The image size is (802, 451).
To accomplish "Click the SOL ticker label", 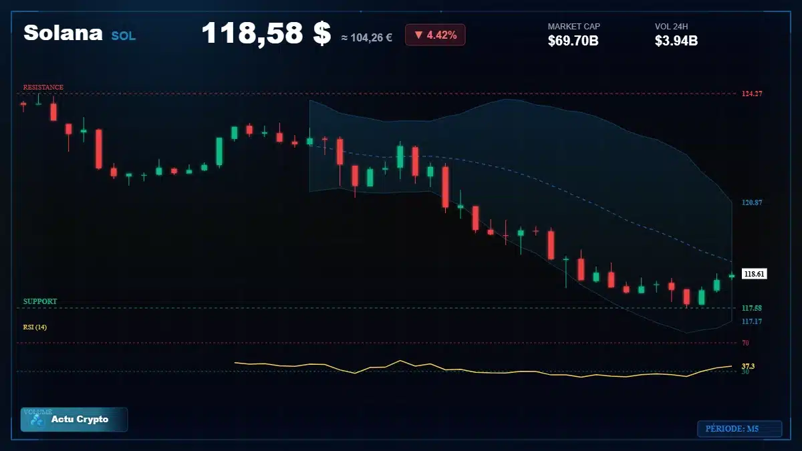I will 124,36.
